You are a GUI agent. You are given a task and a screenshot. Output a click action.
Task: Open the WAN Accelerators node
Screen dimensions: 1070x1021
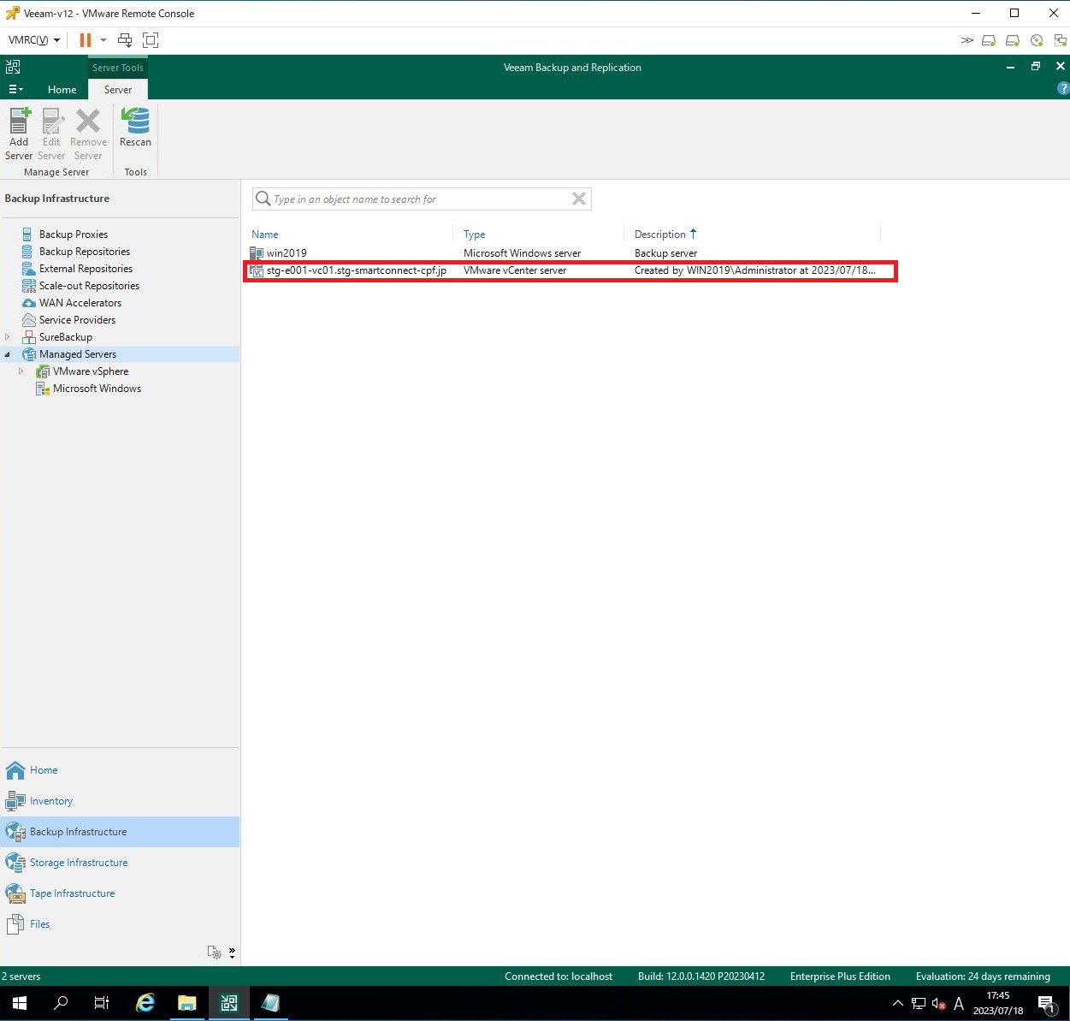tap(80, 303)
